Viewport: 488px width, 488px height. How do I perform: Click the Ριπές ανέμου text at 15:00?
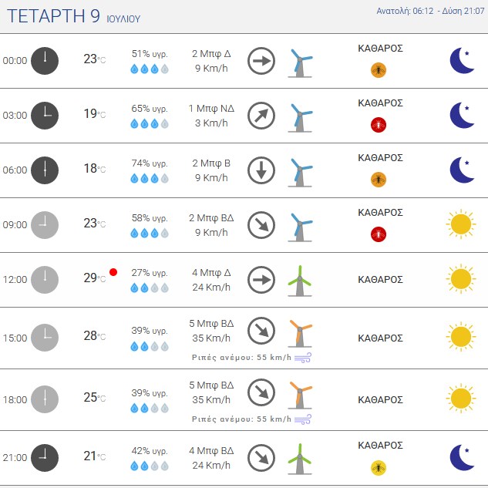click(x=241, y=358)
